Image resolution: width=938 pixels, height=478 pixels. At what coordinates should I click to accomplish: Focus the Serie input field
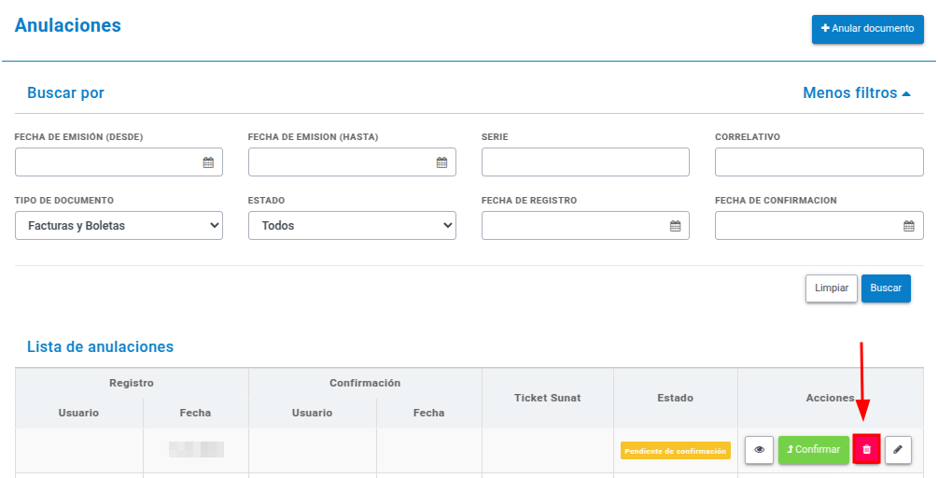click(x=585, y=162)
